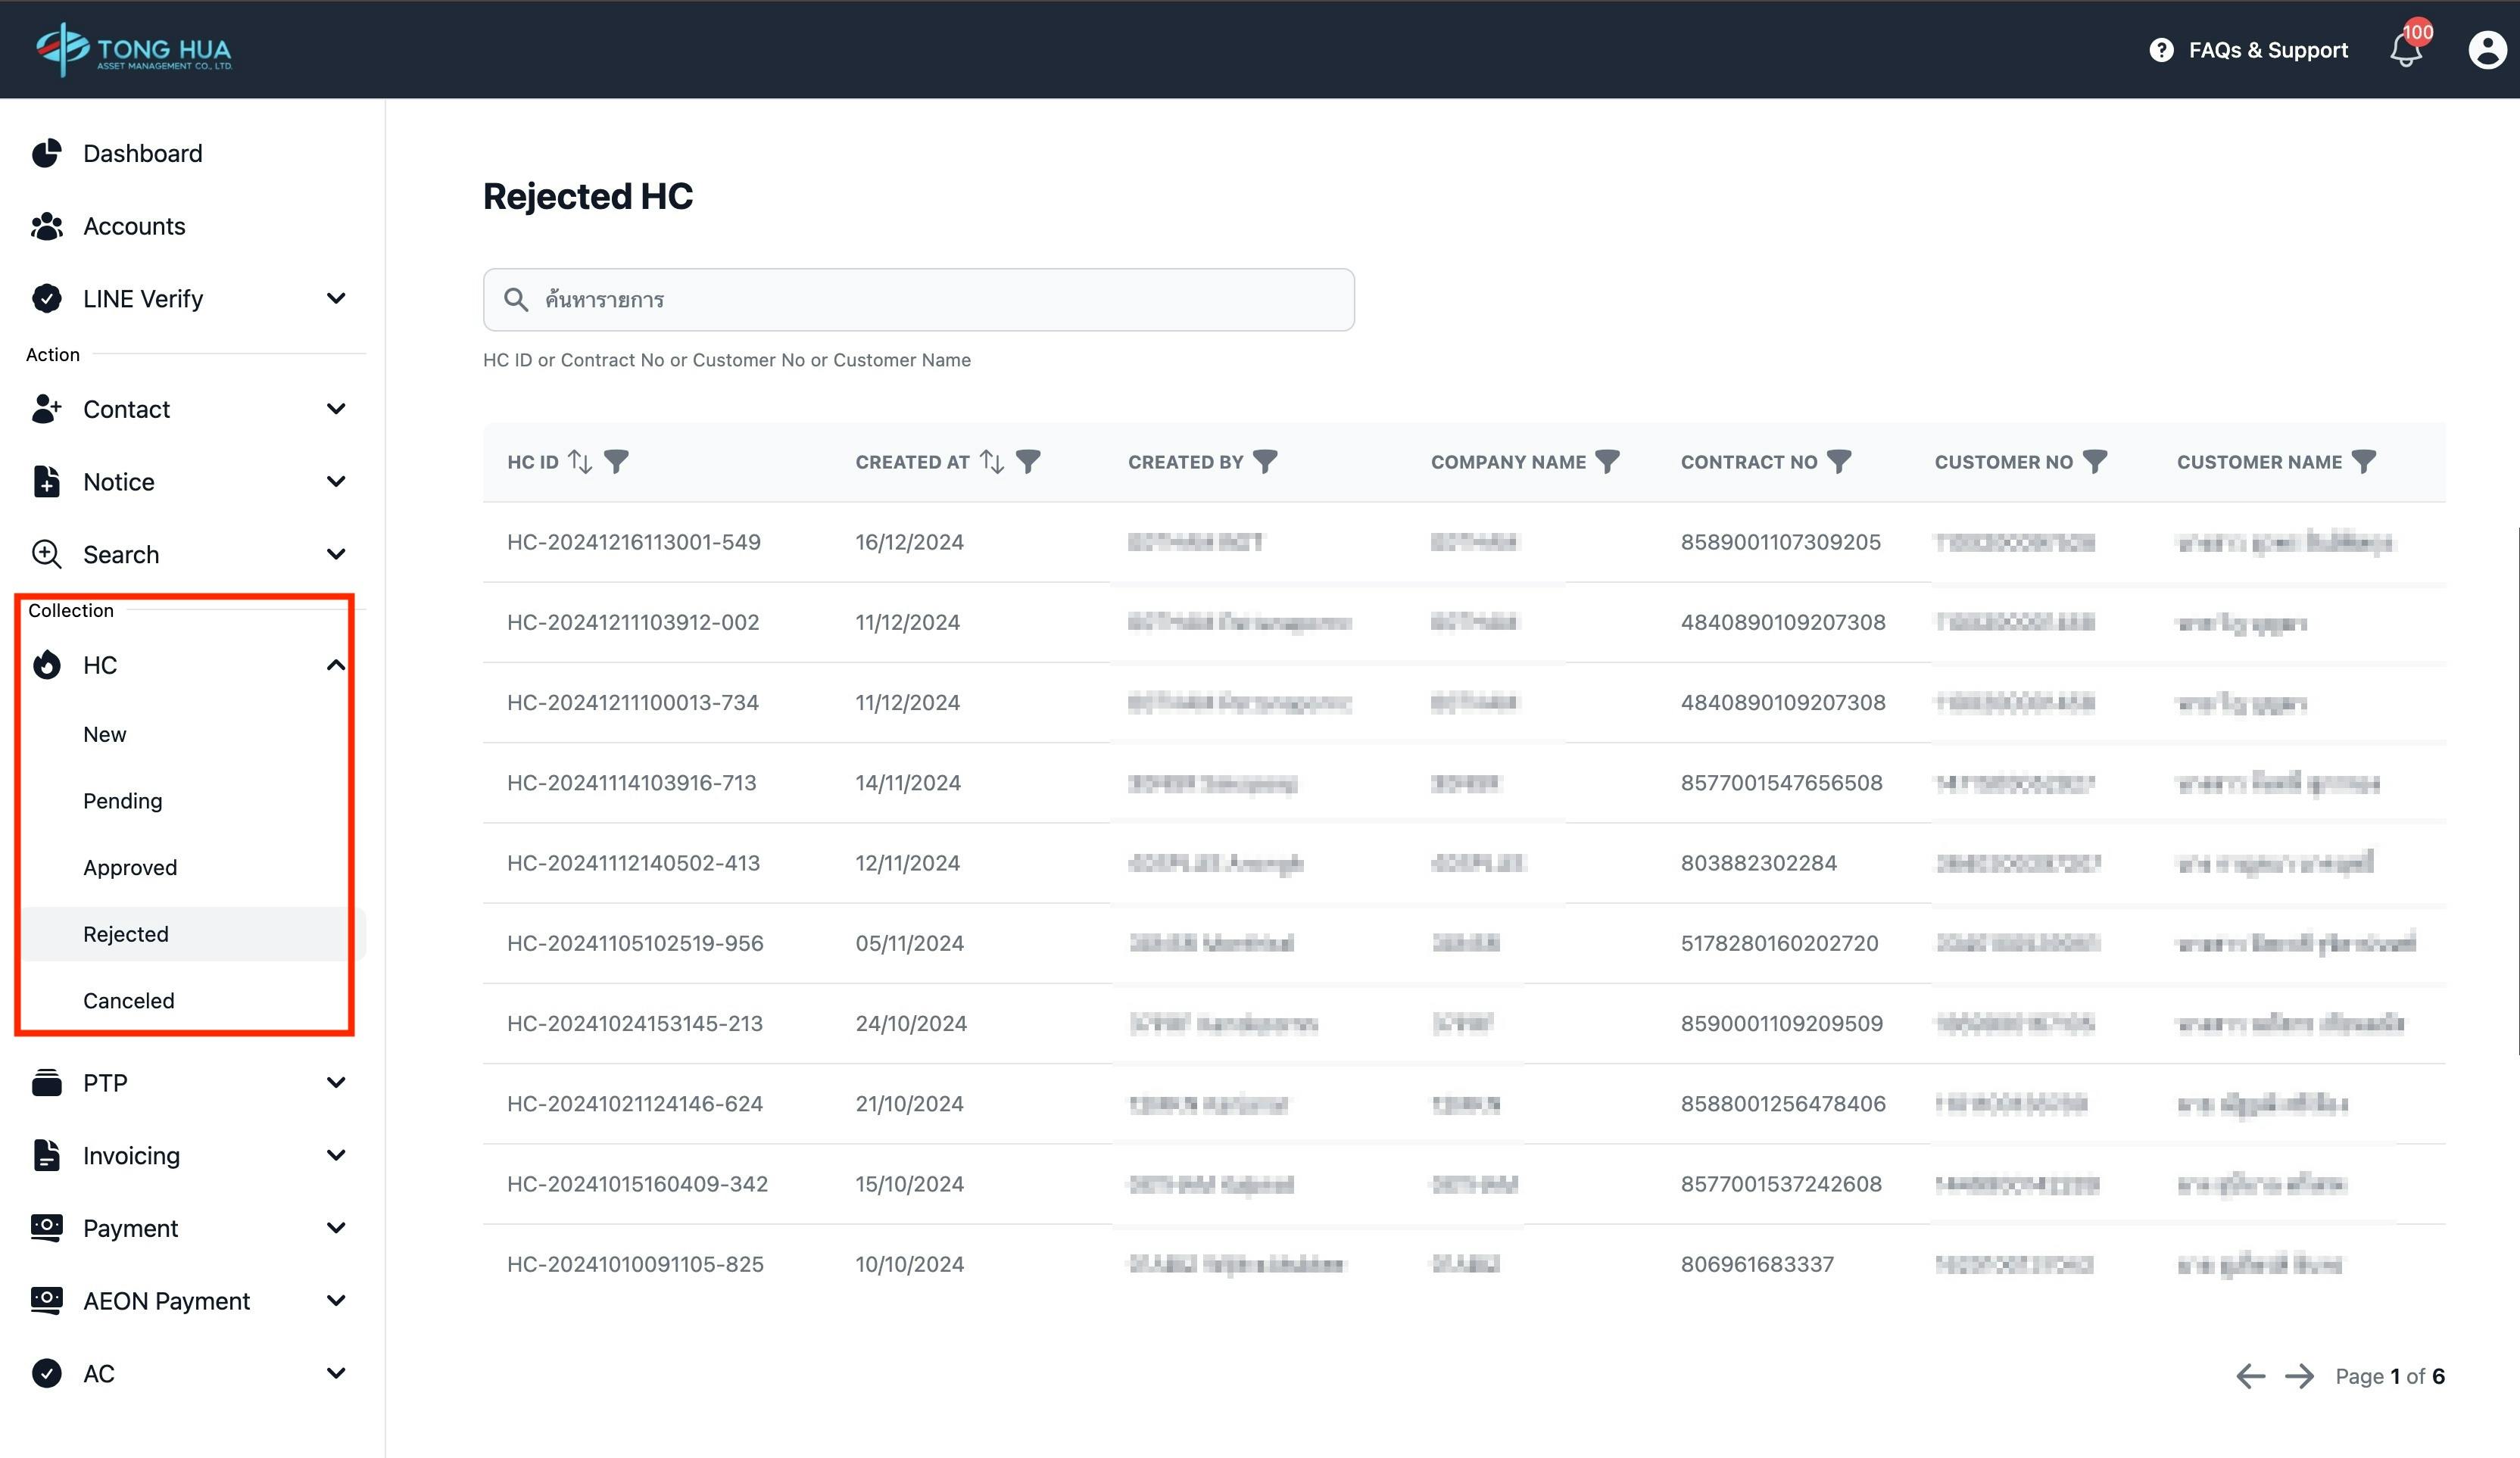Go to Canceled HC page
2520x1458 pixels.
click(x=128, y=1000)
